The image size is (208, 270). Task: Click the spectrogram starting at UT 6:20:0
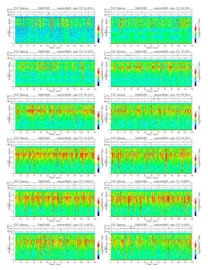(x=54, y=30)
